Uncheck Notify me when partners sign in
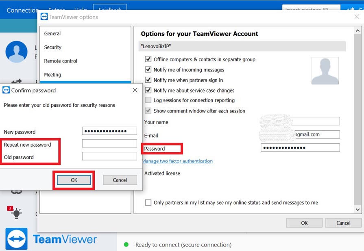Image resolution: width=364 pixels, height=251 pixels. 148,80
